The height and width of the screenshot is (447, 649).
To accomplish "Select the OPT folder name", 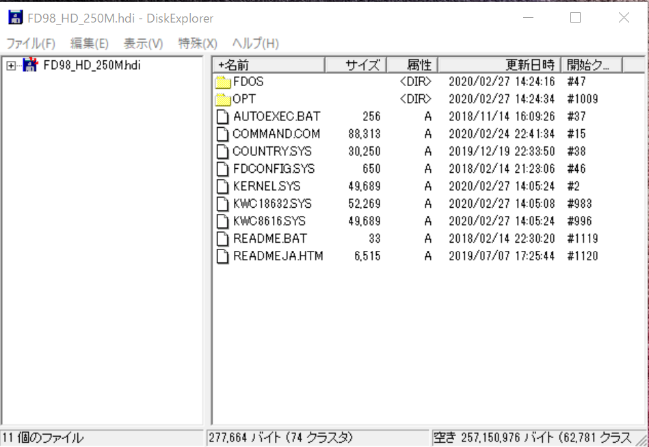I will click(x=244, y=99).
